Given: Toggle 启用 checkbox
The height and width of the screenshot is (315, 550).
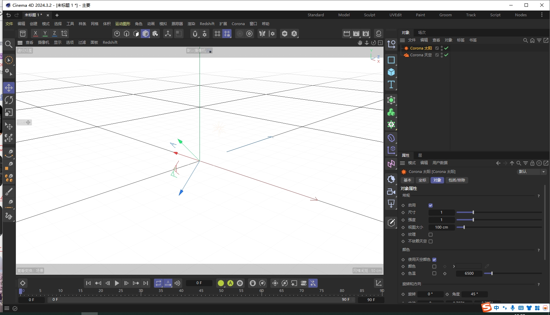Looking at the screenshot, I should coord(431,205).
